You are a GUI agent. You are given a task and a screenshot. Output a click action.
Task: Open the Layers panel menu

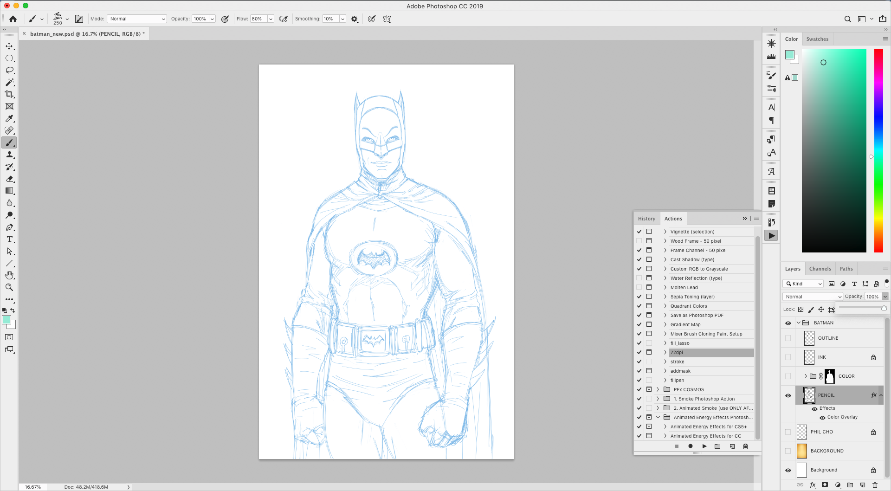point(885,269)
